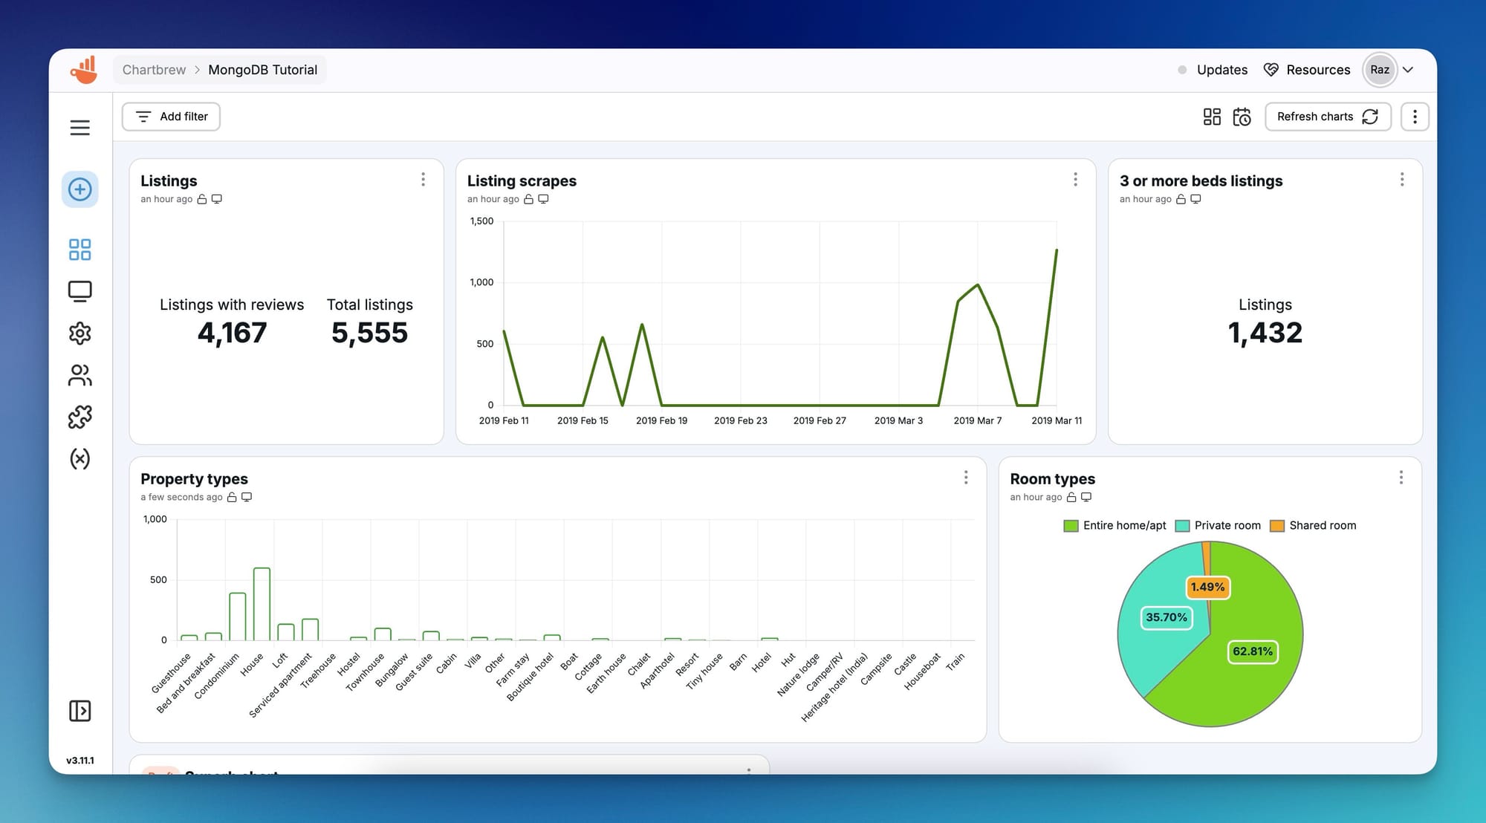Screen dimensions: 1486x823
Task: Open the Resources link
Action: coord(1318,69)
